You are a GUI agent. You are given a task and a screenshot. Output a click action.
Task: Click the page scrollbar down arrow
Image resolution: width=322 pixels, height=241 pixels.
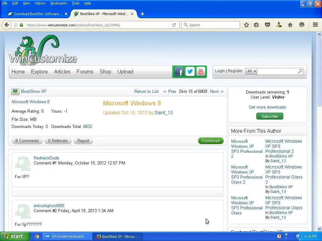click(319, 229)
